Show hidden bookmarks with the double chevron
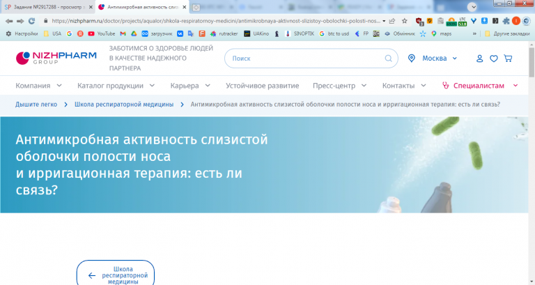The image size is (535, 285). [474, 33]
